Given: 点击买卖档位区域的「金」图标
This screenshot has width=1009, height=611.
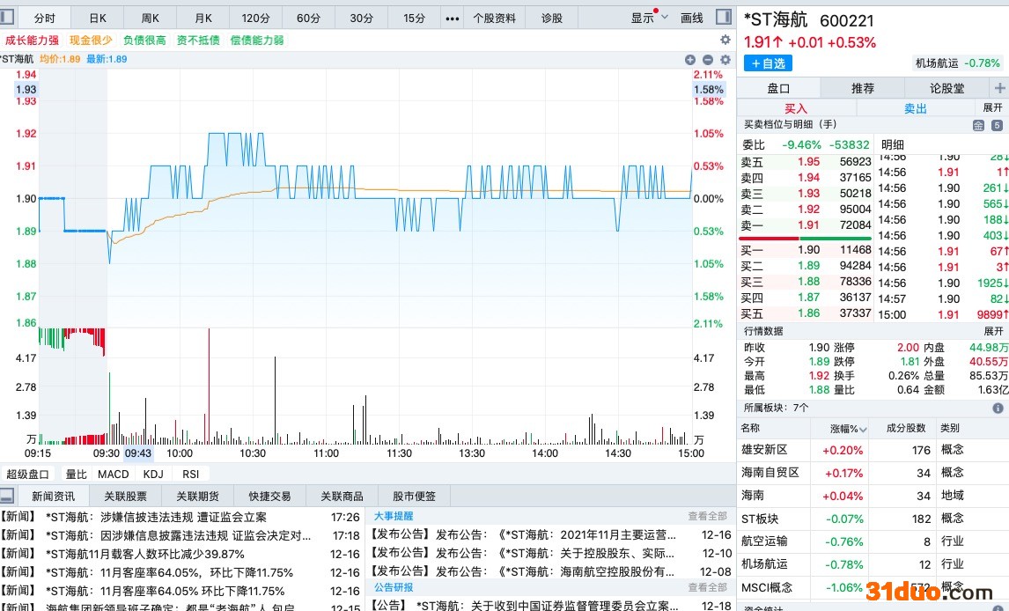Looking at the screenshot, I should click(x=979, y=126).
